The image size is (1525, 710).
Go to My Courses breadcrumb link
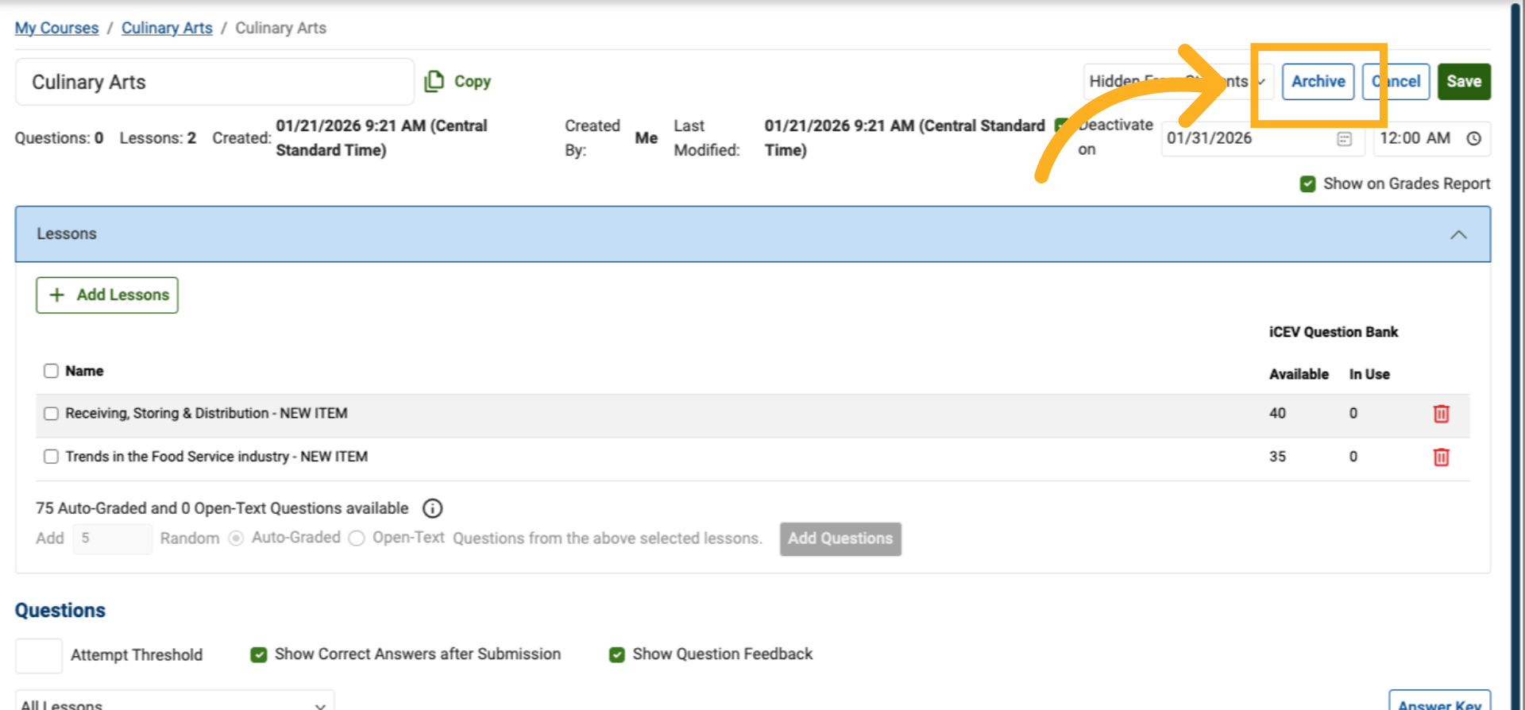tap(56, 28)
